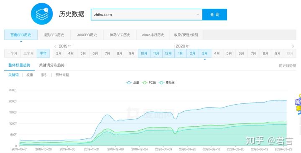Click the 2020-01-25 axis date label
This screenshot has width=301, height=153.
pos(188,149)
